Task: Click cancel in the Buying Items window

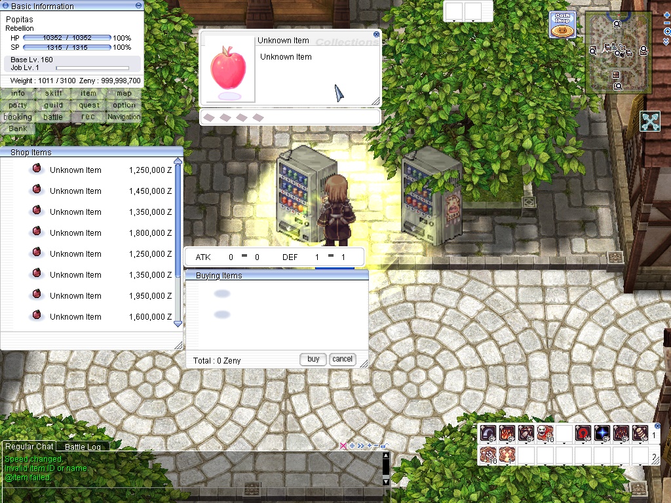Action: pyautogui.click(x=342, y=360)
